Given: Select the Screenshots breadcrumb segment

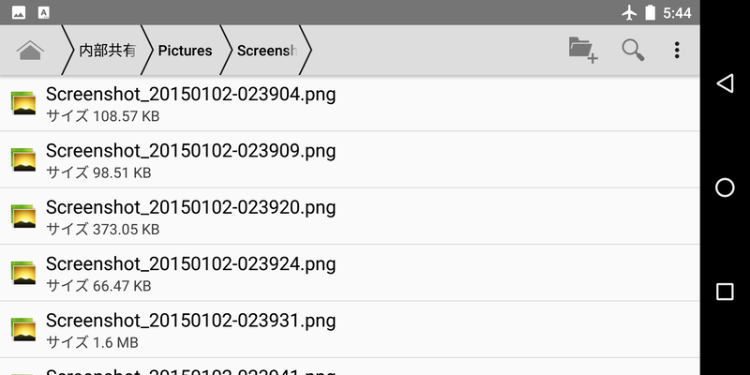Looking at the screenshot, I should pyautogui.click(x=267, y=51).
